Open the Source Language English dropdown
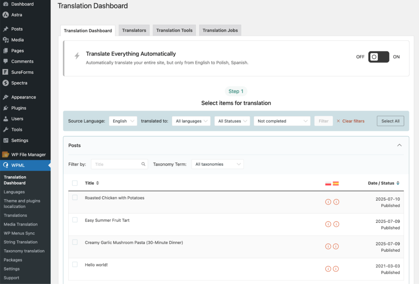 123,121
